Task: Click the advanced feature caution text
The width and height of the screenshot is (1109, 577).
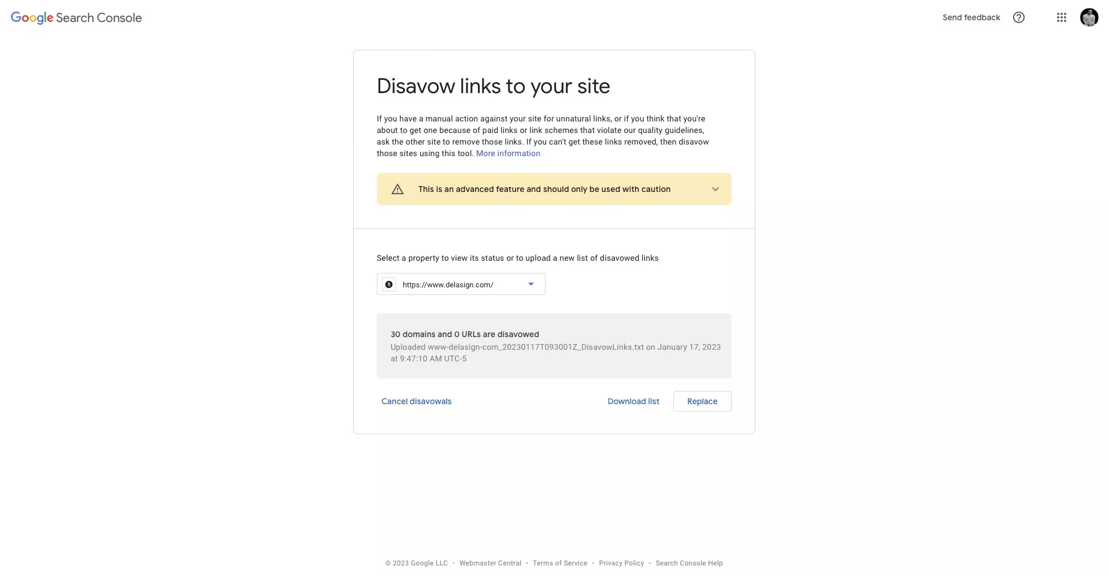Action: 544,189
